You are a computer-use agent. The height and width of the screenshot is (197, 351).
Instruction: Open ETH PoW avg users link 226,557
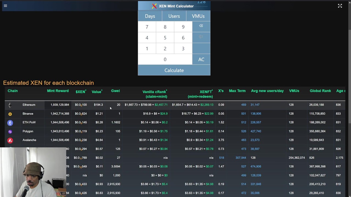[256, 122]
